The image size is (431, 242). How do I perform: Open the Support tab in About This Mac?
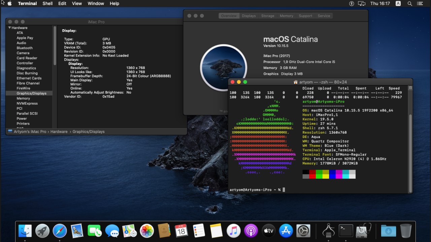click(305, 16)
